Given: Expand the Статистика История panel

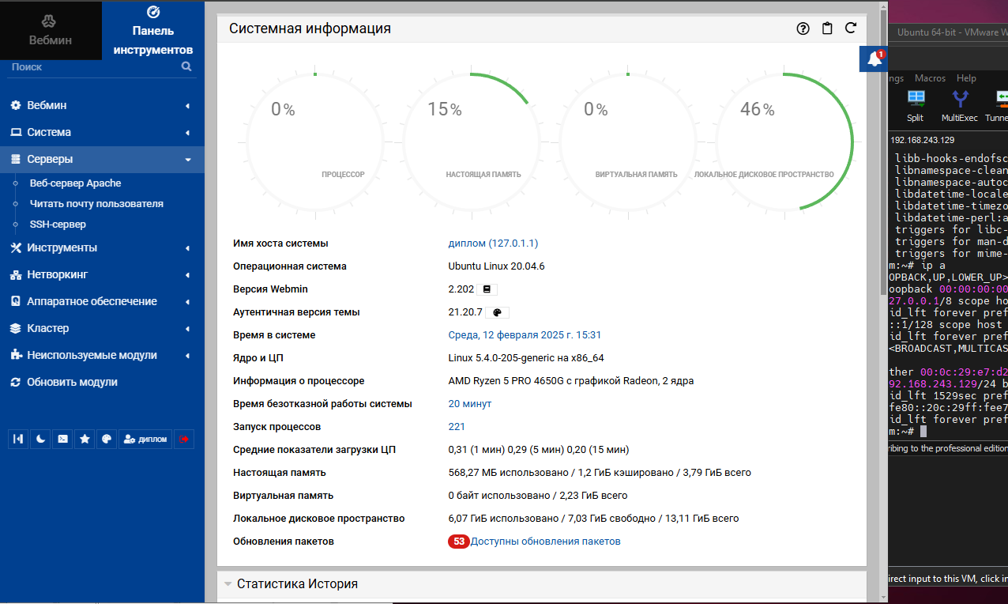Looking at the screenshot, I should 541,583.
